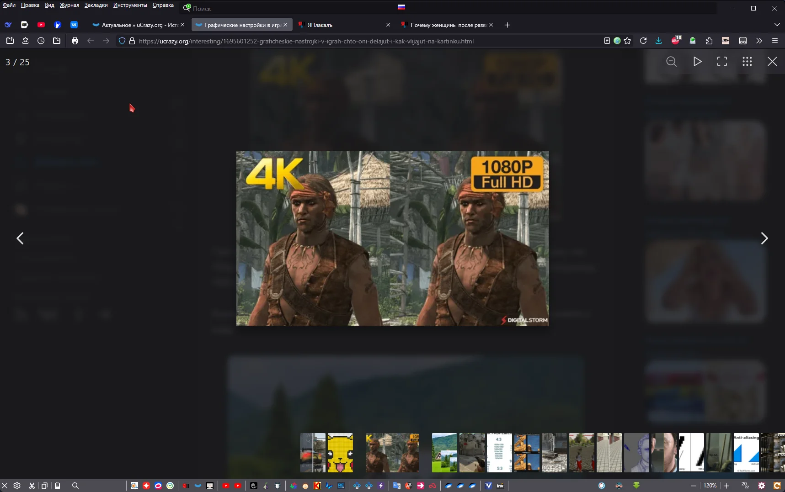Close the image lightbox viewer
785x492 pixels.
(772, 62)
